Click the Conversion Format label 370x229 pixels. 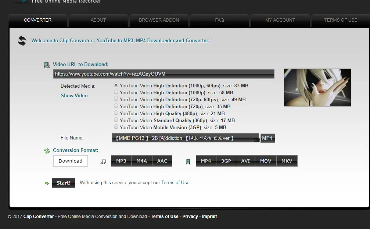pyautogui.click(x=76, y=150)
